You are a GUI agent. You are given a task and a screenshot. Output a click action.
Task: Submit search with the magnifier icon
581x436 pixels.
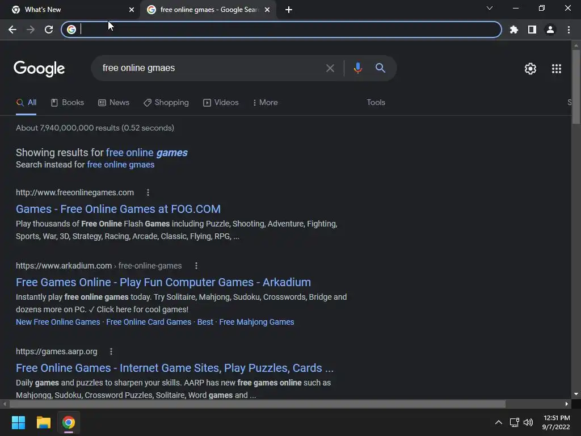pyautogui.click(x=380, y=68)
